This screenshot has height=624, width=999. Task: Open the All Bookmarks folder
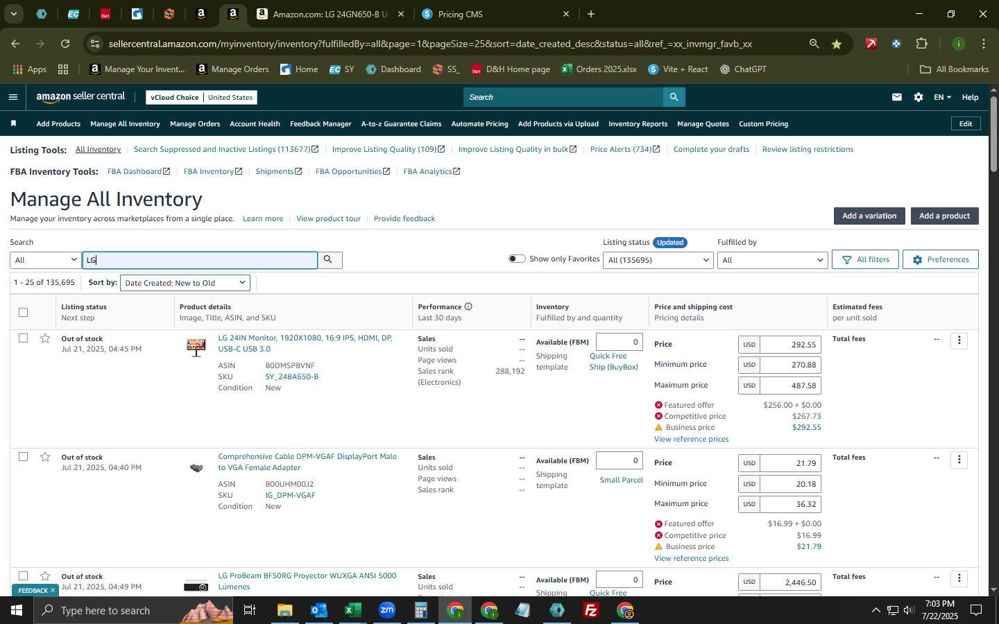[x=954, y=69]
